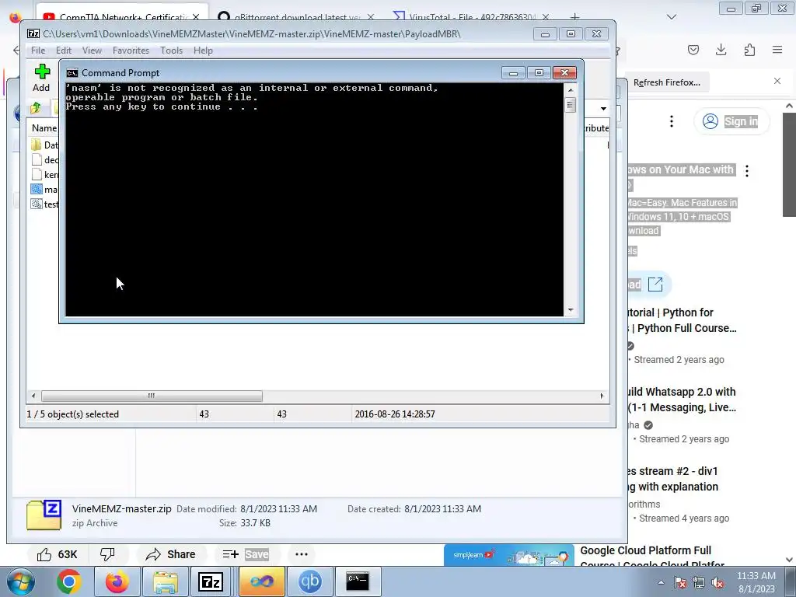Image resolution: width=796 pixels, height=597 pixels.
Task: Open the Favorites menu in 7-Zip
Action: pos(131,51)
